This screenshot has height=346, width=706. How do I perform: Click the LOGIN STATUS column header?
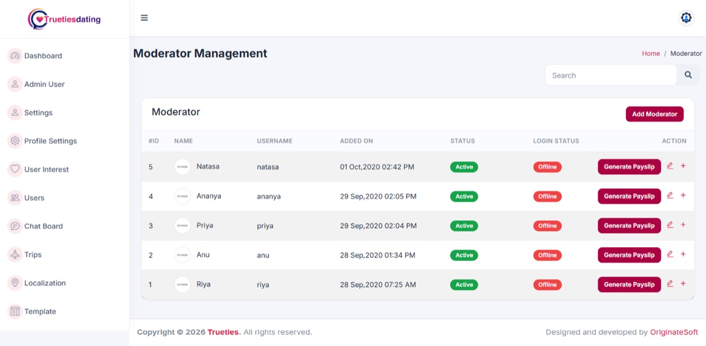(556, 141)
